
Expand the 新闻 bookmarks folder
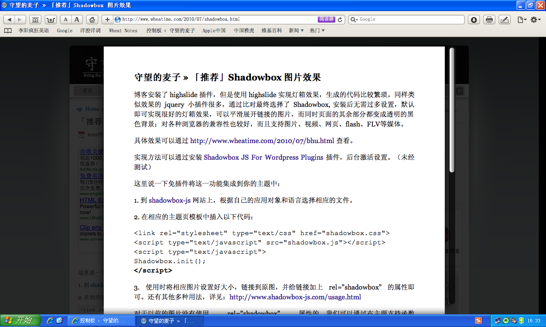296,31
